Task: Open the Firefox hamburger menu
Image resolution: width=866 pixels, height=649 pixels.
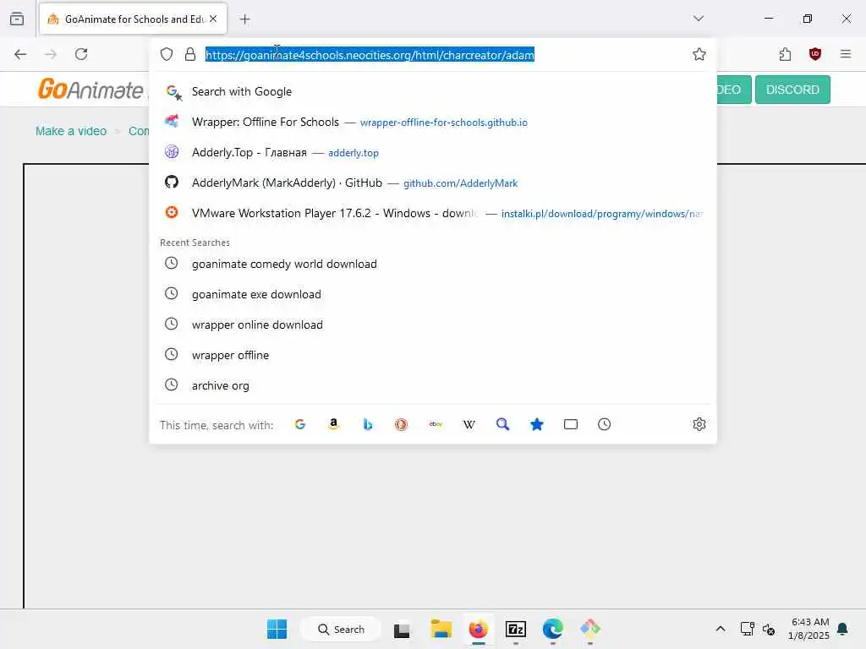Action: pos(846,54)
